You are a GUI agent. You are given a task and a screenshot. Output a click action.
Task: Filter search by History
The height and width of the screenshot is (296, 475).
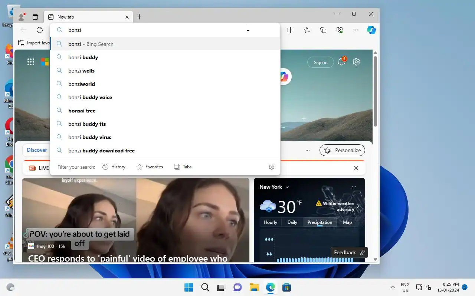coord(114,167)
